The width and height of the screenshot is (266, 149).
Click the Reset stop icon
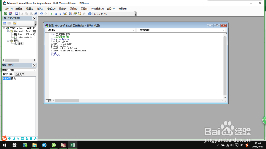click(60, 14)
